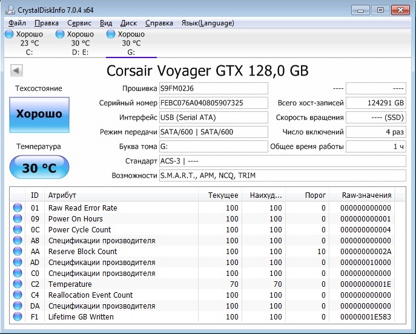Viewport: 416px width, 334px height.
Task: Click status orb for Raw Read Error Rate
Action: 18,208
